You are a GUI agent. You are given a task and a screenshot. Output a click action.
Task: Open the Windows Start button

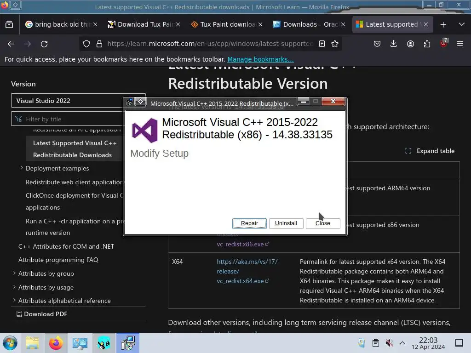pos(10,343)
